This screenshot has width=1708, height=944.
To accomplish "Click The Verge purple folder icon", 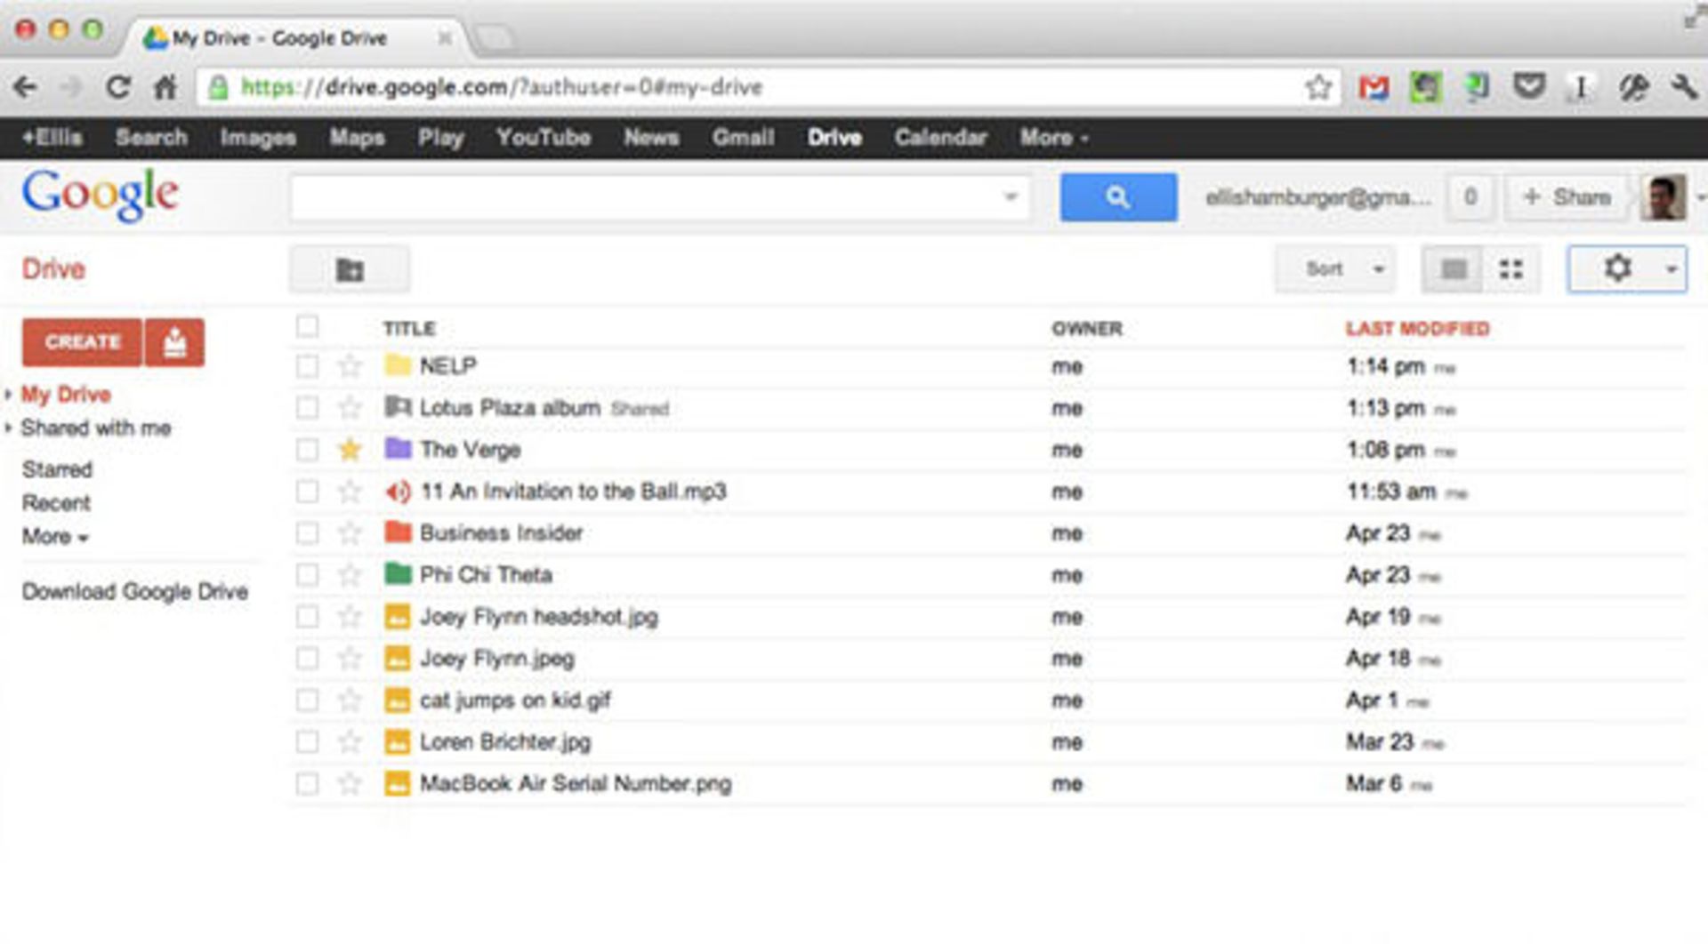I will (x=398, y=449).
